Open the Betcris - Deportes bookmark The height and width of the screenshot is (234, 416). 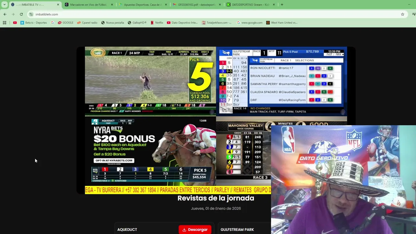point(34,23)
